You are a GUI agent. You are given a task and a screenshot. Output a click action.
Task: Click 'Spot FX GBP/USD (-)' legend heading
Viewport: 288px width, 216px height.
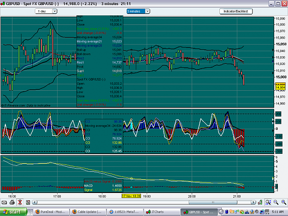point(91,80)
